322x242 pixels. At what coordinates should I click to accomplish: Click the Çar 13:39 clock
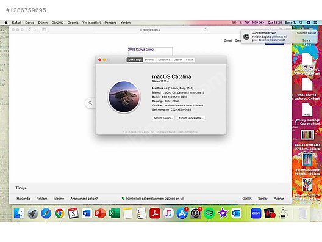[275, 23]
